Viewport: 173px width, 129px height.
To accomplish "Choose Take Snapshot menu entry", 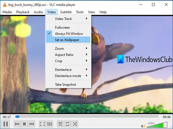I will [68, 84].
